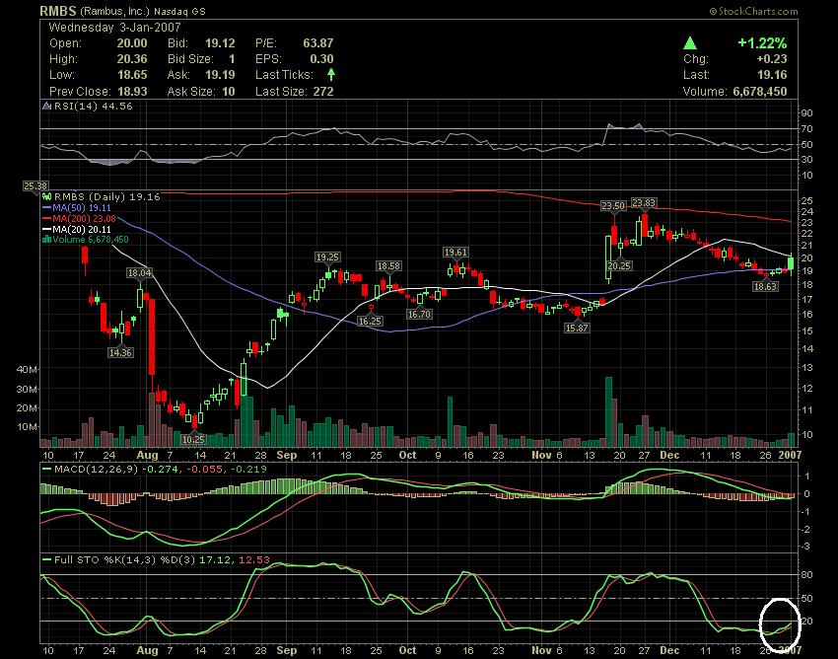This screenshot has height=659, width=838.
Task: Click the green up-triangle beside +1.22%
Action: pos(690,43)
